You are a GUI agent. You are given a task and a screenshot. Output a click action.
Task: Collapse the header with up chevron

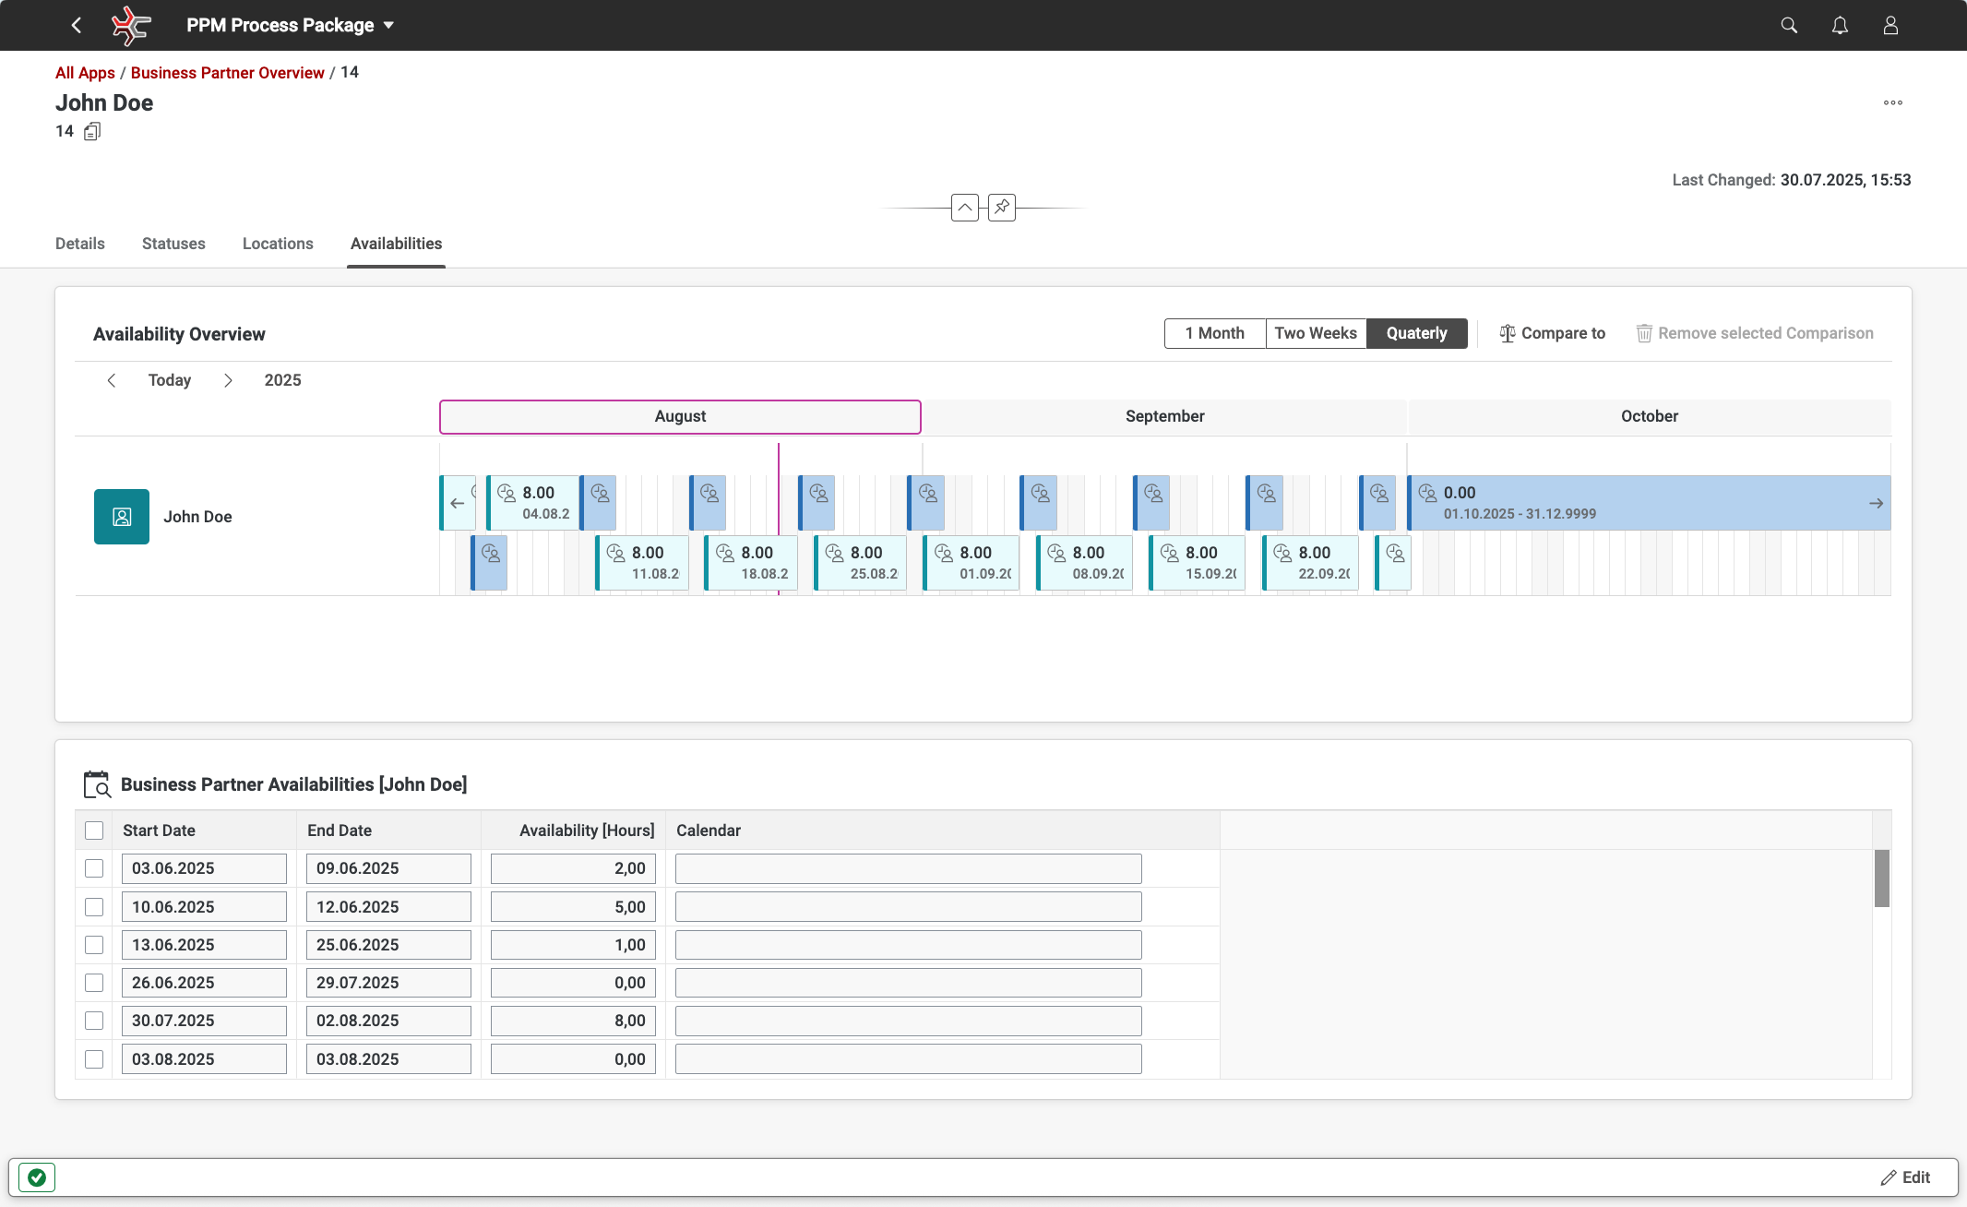point(964,208)
